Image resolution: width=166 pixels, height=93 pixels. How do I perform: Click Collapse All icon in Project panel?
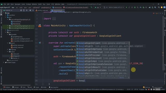(x=27, y=10)
